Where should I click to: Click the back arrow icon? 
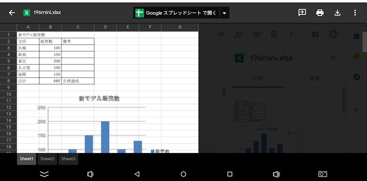12,13
